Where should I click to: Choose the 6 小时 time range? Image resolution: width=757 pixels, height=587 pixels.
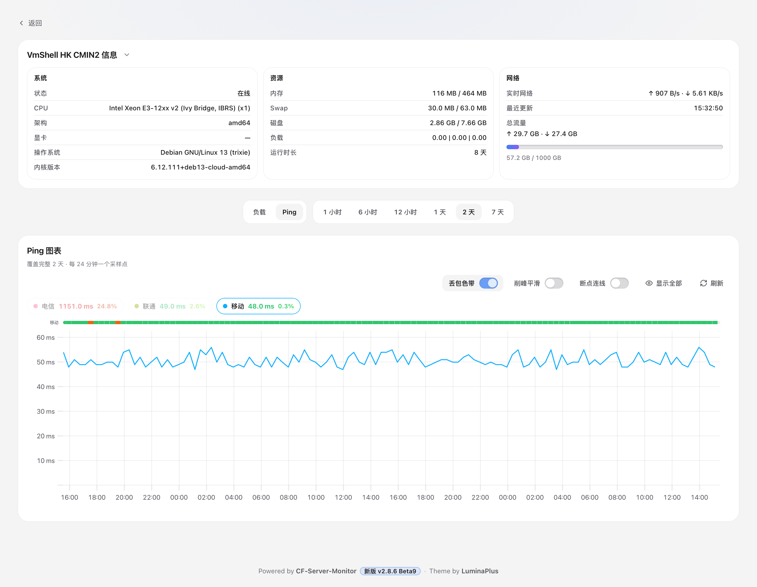pyautogui.click(x=368, y=212)
